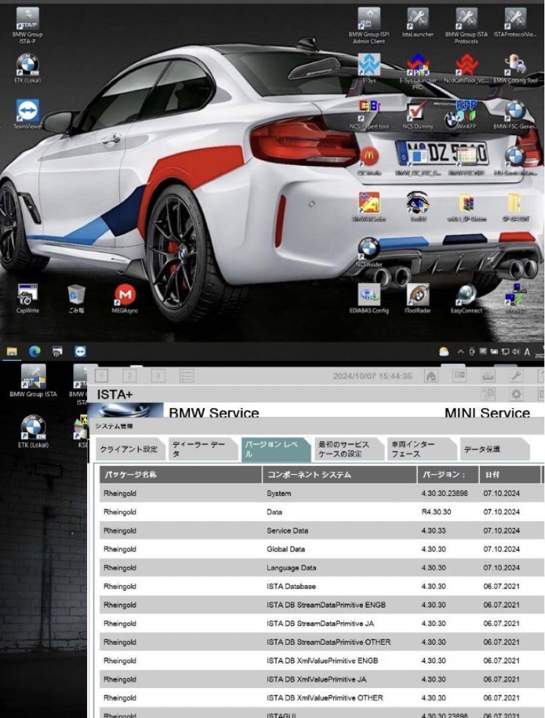Click the パッケージ名称 column header

tap(180, 475)
